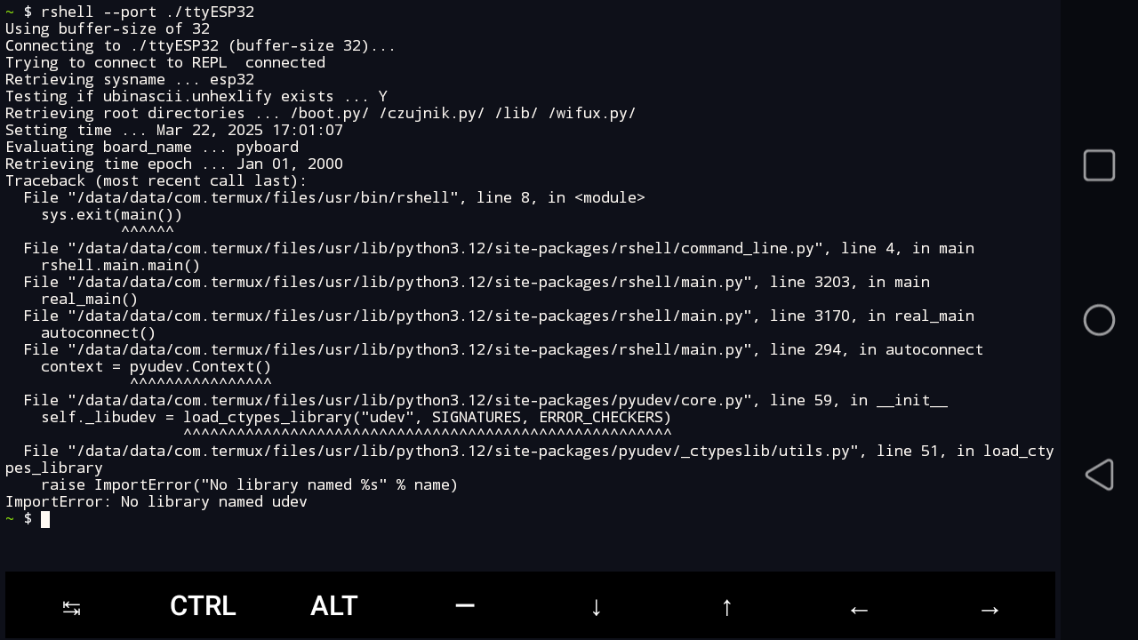Toggle the ALT modifier key
1138x640 pixels.
coord(334,606)
